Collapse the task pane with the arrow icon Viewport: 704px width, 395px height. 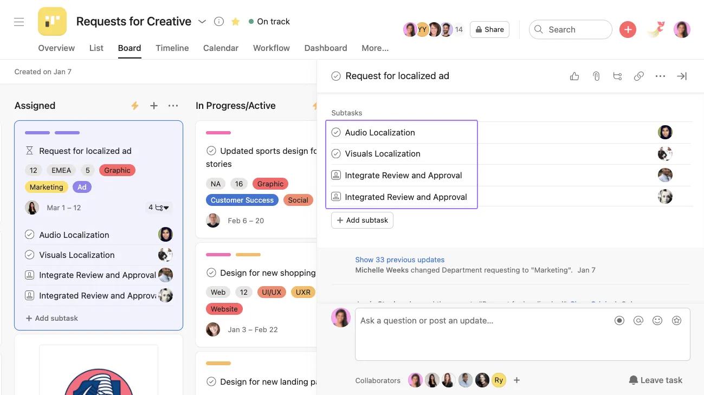pyautogui.click(x=682, y=76)
